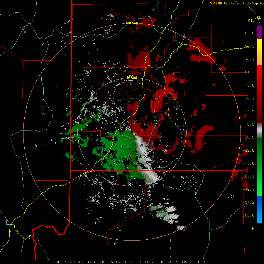Screen dimensions: 264x264
Task: Click the 100 NMI range ring label
Action: coord(132,23)
